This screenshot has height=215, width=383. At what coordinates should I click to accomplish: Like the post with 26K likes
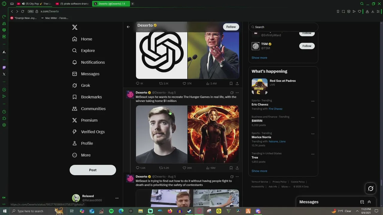coord(187,168)
